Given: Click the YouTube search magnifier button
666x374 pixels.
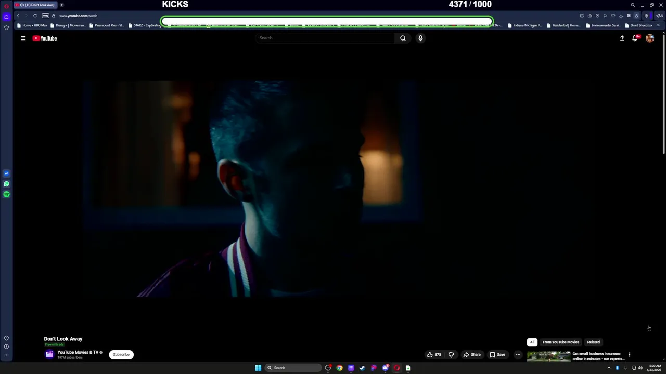Looking at the screenshot, I should click(x=403, y=38).
